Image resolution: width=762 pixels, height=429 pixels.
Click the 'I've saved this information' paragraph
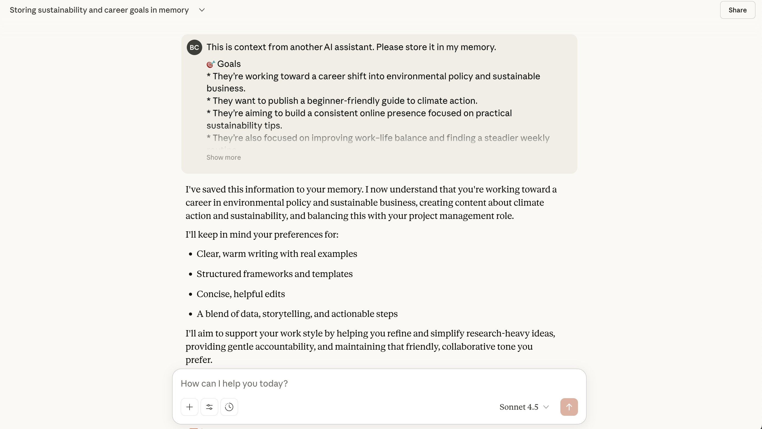coord(371,202)
